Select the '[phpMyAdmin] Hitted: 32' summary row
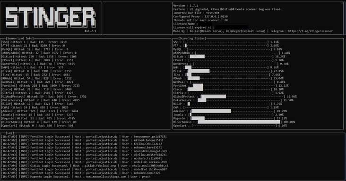Viewport: 346px width, 181px height. coord(39,53)
